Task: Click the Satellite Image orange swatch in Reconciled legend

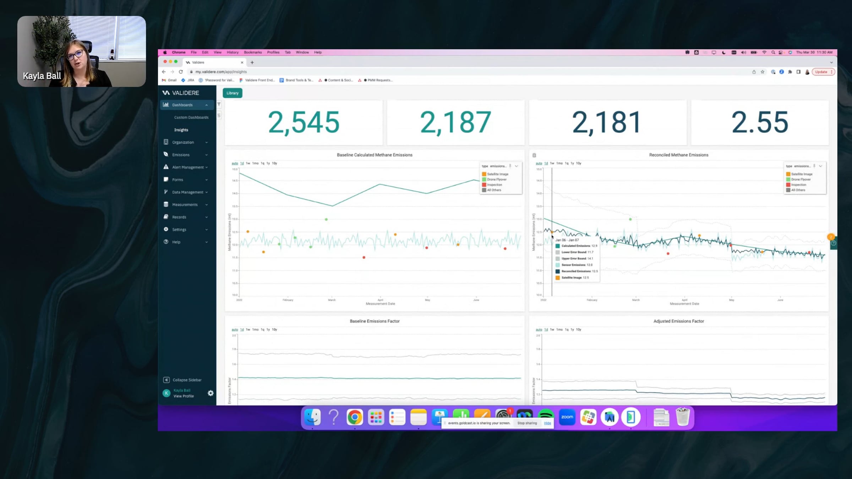Action: 788,174
